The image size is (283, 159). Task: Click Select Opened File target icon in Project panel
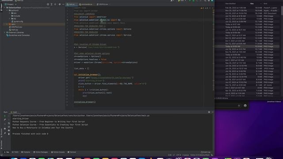coord(48,4)
